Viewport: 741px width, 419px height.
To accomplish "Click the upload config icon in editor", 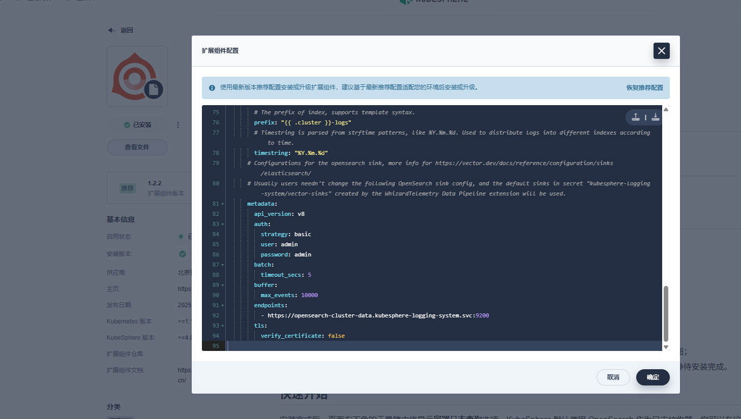I will point(636,117).
